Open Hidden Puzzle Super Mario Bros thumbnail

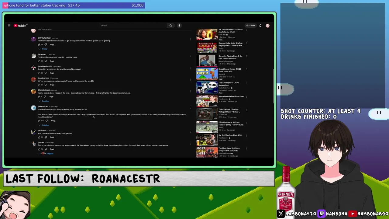pos(207,73)
